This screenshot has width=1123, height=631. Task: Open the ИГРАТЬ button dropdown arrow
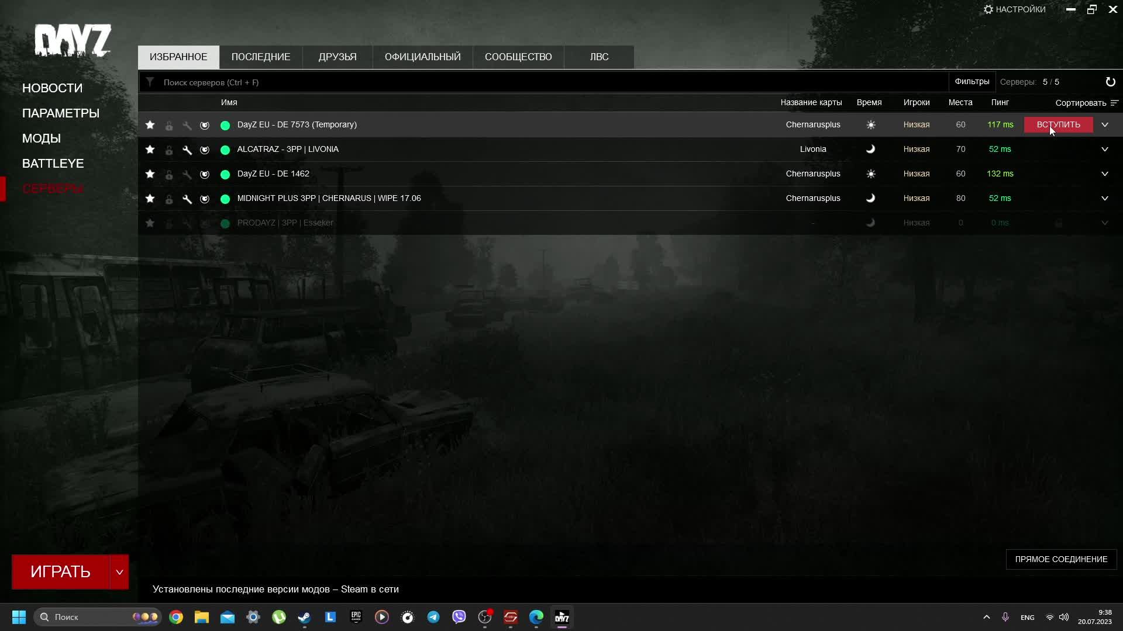tap(119, 571)
